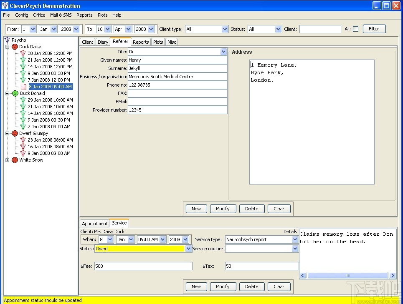Expand the White Snow tree node

tap(7, 160)
